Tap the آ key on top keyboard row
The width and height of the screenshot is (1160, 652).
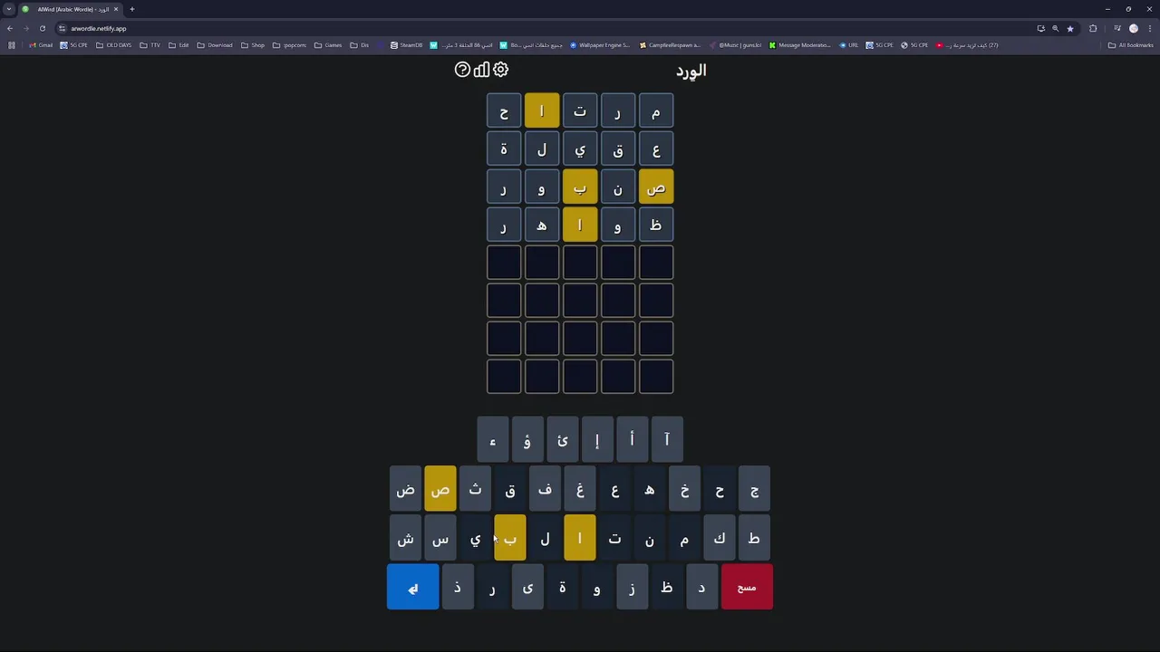[x=667, y=440]
